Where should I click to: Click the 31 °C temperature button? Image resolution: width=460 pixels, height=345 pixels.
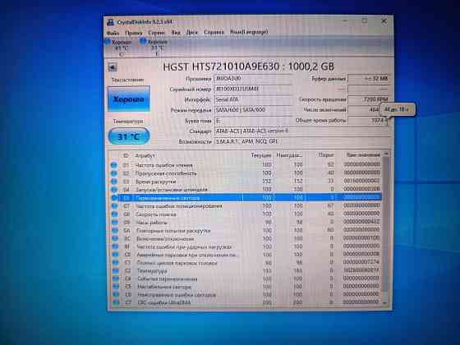129,136
